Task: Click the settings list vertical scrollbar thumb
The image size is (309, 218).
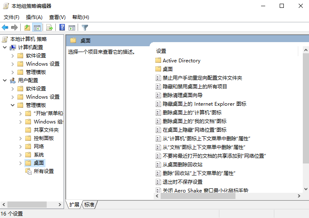Action: click(x=306, y=109)
